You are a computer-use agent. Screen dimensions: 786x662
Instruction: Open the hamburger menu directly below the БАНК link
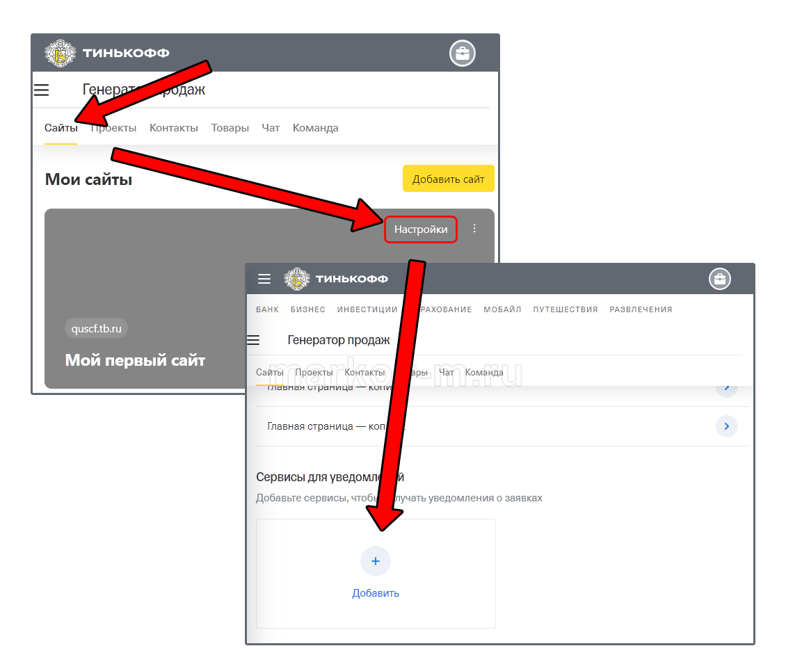tap(253, 340)
